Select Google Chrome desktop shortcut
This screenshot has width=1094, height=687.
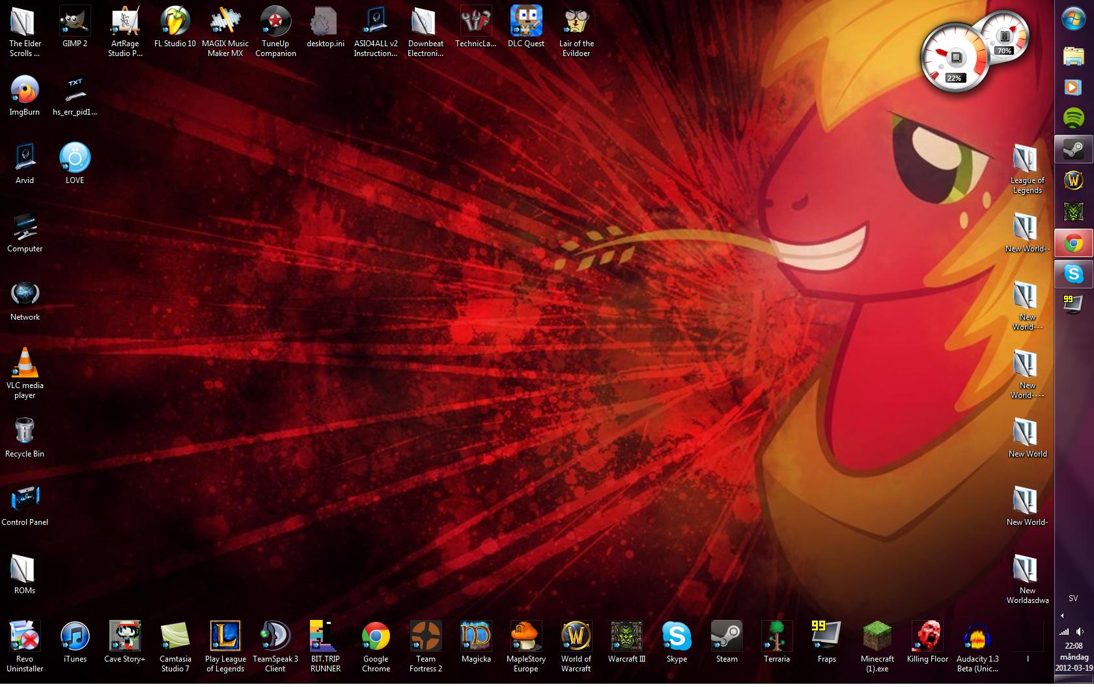376,647
